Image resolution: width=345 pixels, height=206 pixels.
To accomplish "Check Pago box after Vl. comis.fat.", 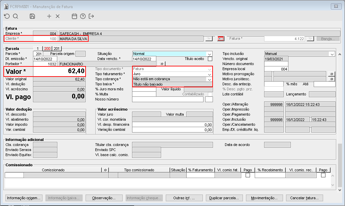I will tap(248, 175).
